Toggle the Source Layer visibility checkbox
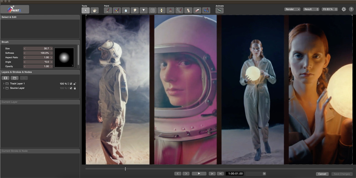The image size is (356, 178). click(71, 88)
